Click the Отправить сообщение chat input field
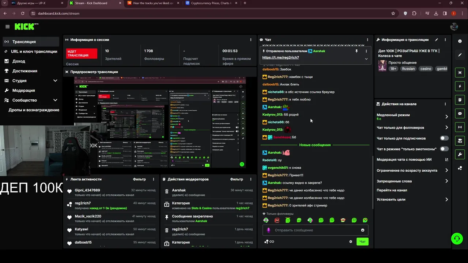 315,230
